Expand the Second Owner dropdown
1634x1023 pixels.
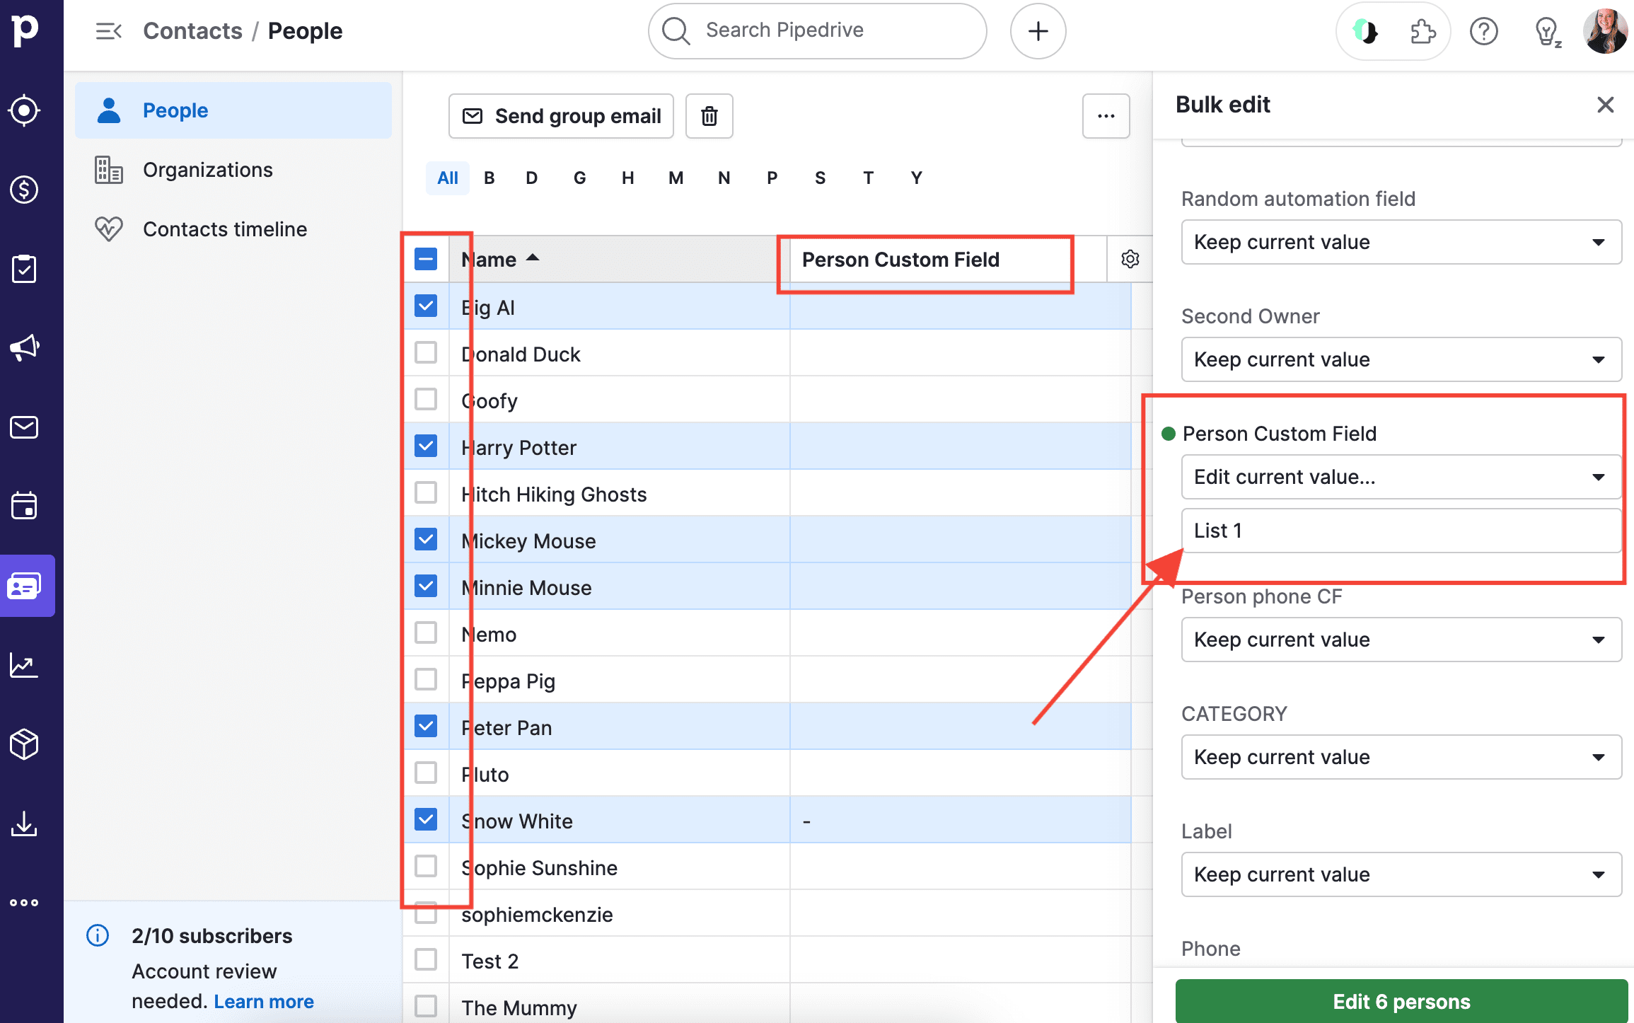point(1401,359)
